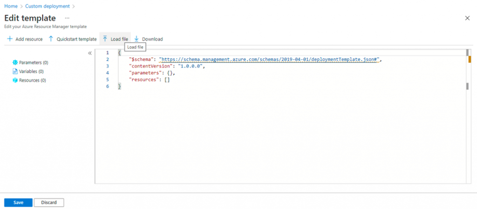Discard template changes

[x=49, y=202]
